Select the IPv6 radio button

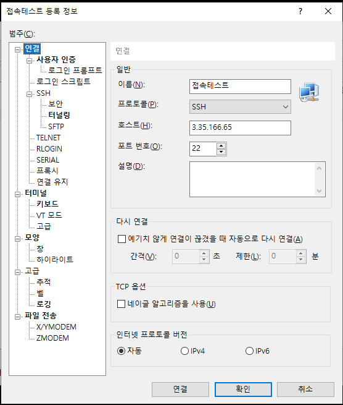point(249,351)
